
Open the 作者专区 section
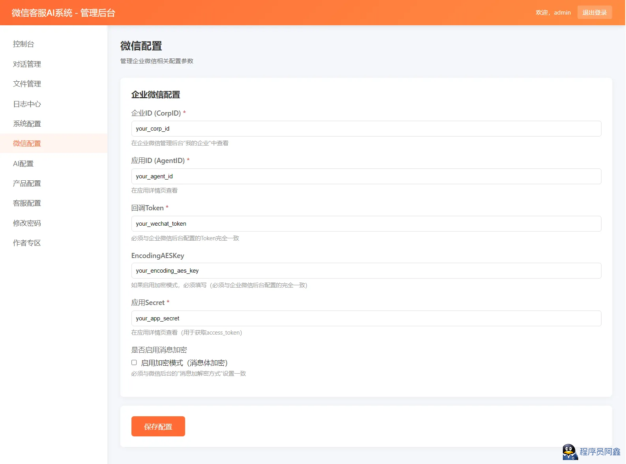point(27,243)
